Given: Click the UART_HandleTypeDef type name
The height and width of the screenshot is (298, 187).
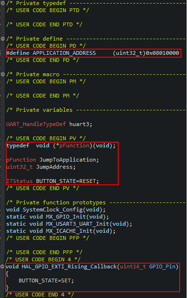Looking at the screenshot, I should (36, 124).
